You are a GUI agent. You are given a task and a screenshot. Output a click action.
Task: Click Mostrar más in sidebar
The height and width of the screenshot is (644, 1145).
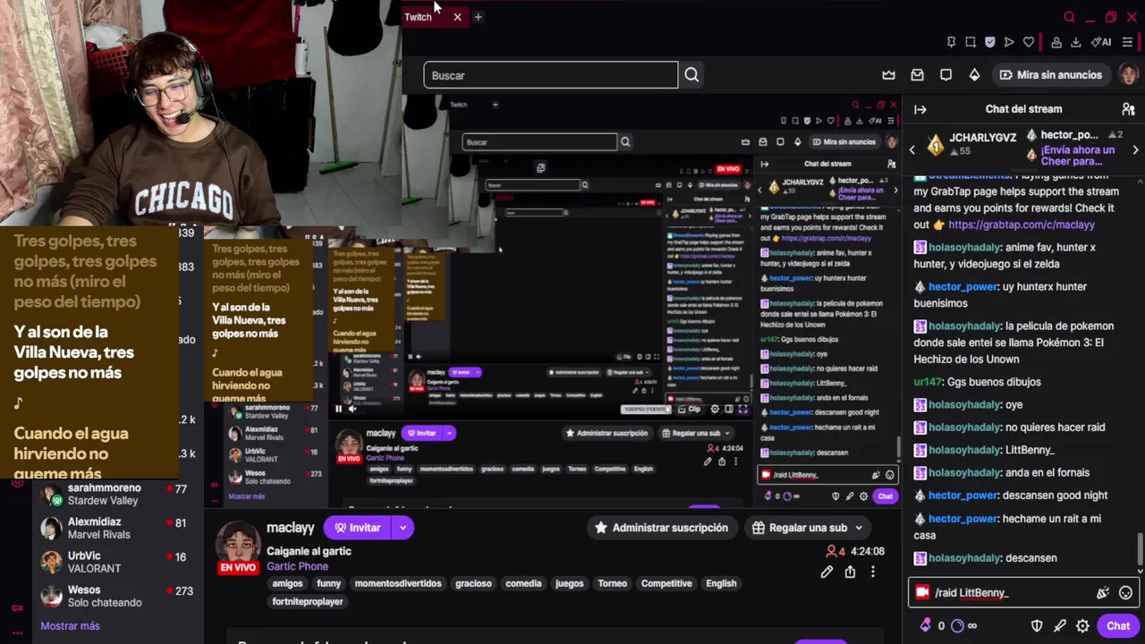(x=70, y=626)
